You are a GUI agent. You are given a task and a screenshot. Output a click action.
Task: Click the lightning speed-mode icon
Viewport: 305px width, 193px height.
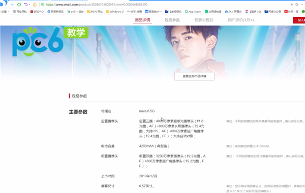click(x=292, y=5)
